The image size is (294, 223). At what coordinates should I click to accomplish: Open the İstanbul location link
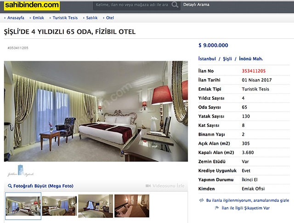pos(207,59)
